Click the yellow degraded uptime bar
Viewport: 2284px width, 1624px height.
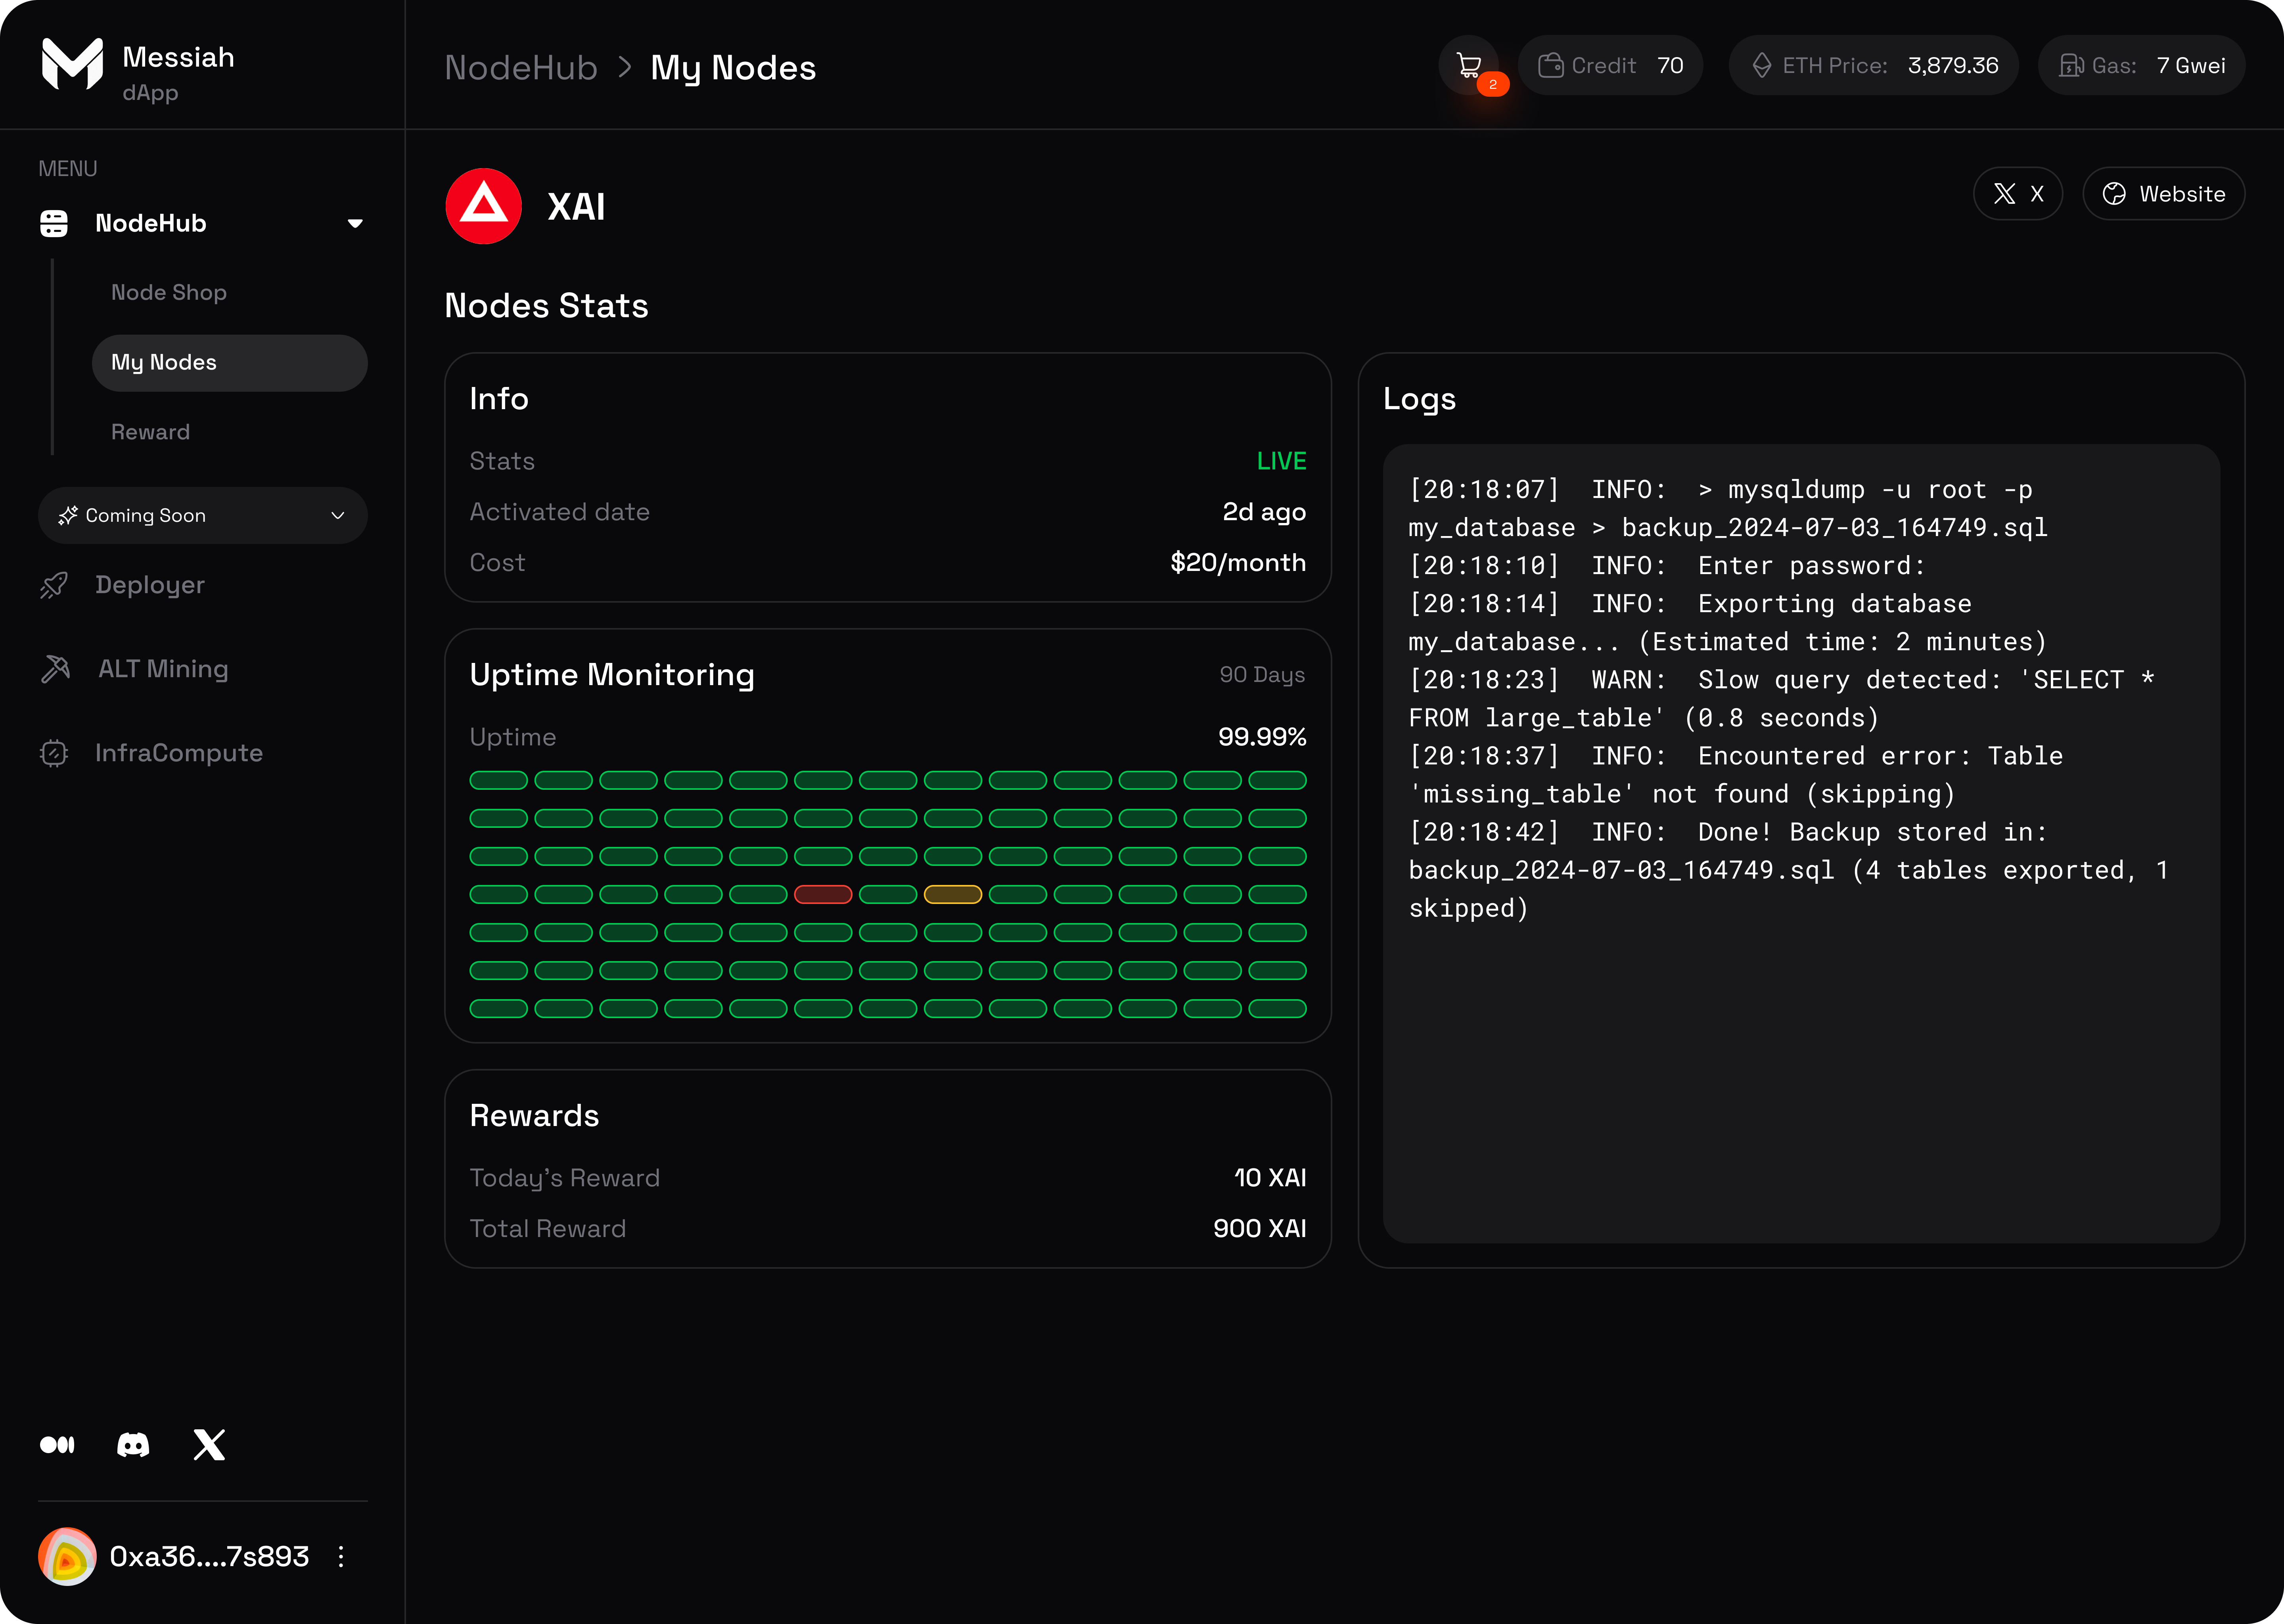click(x=953, y=894)
